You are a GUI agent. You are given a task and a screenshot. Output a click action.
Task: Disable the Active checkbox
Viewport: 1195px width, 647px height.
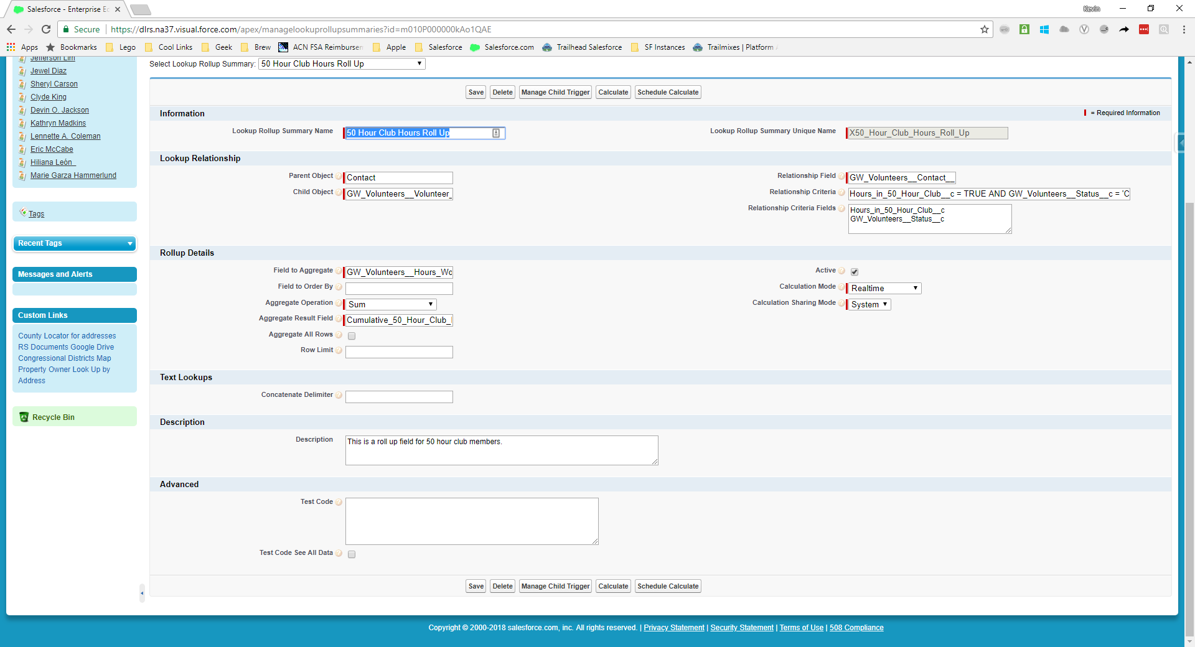coord(855,272)
